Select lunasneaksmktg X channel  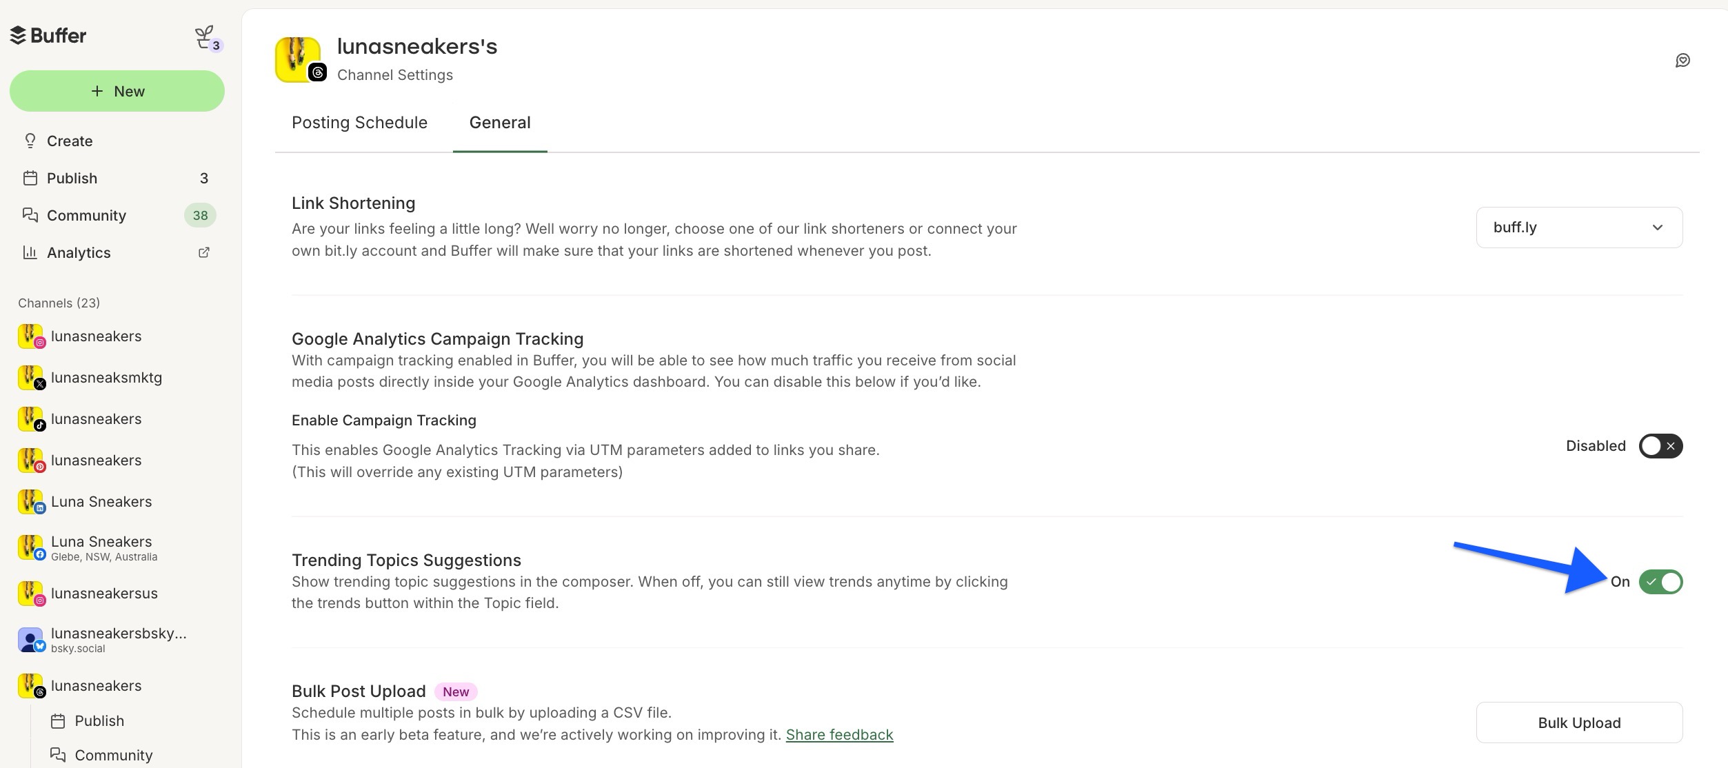click(117, 378)
